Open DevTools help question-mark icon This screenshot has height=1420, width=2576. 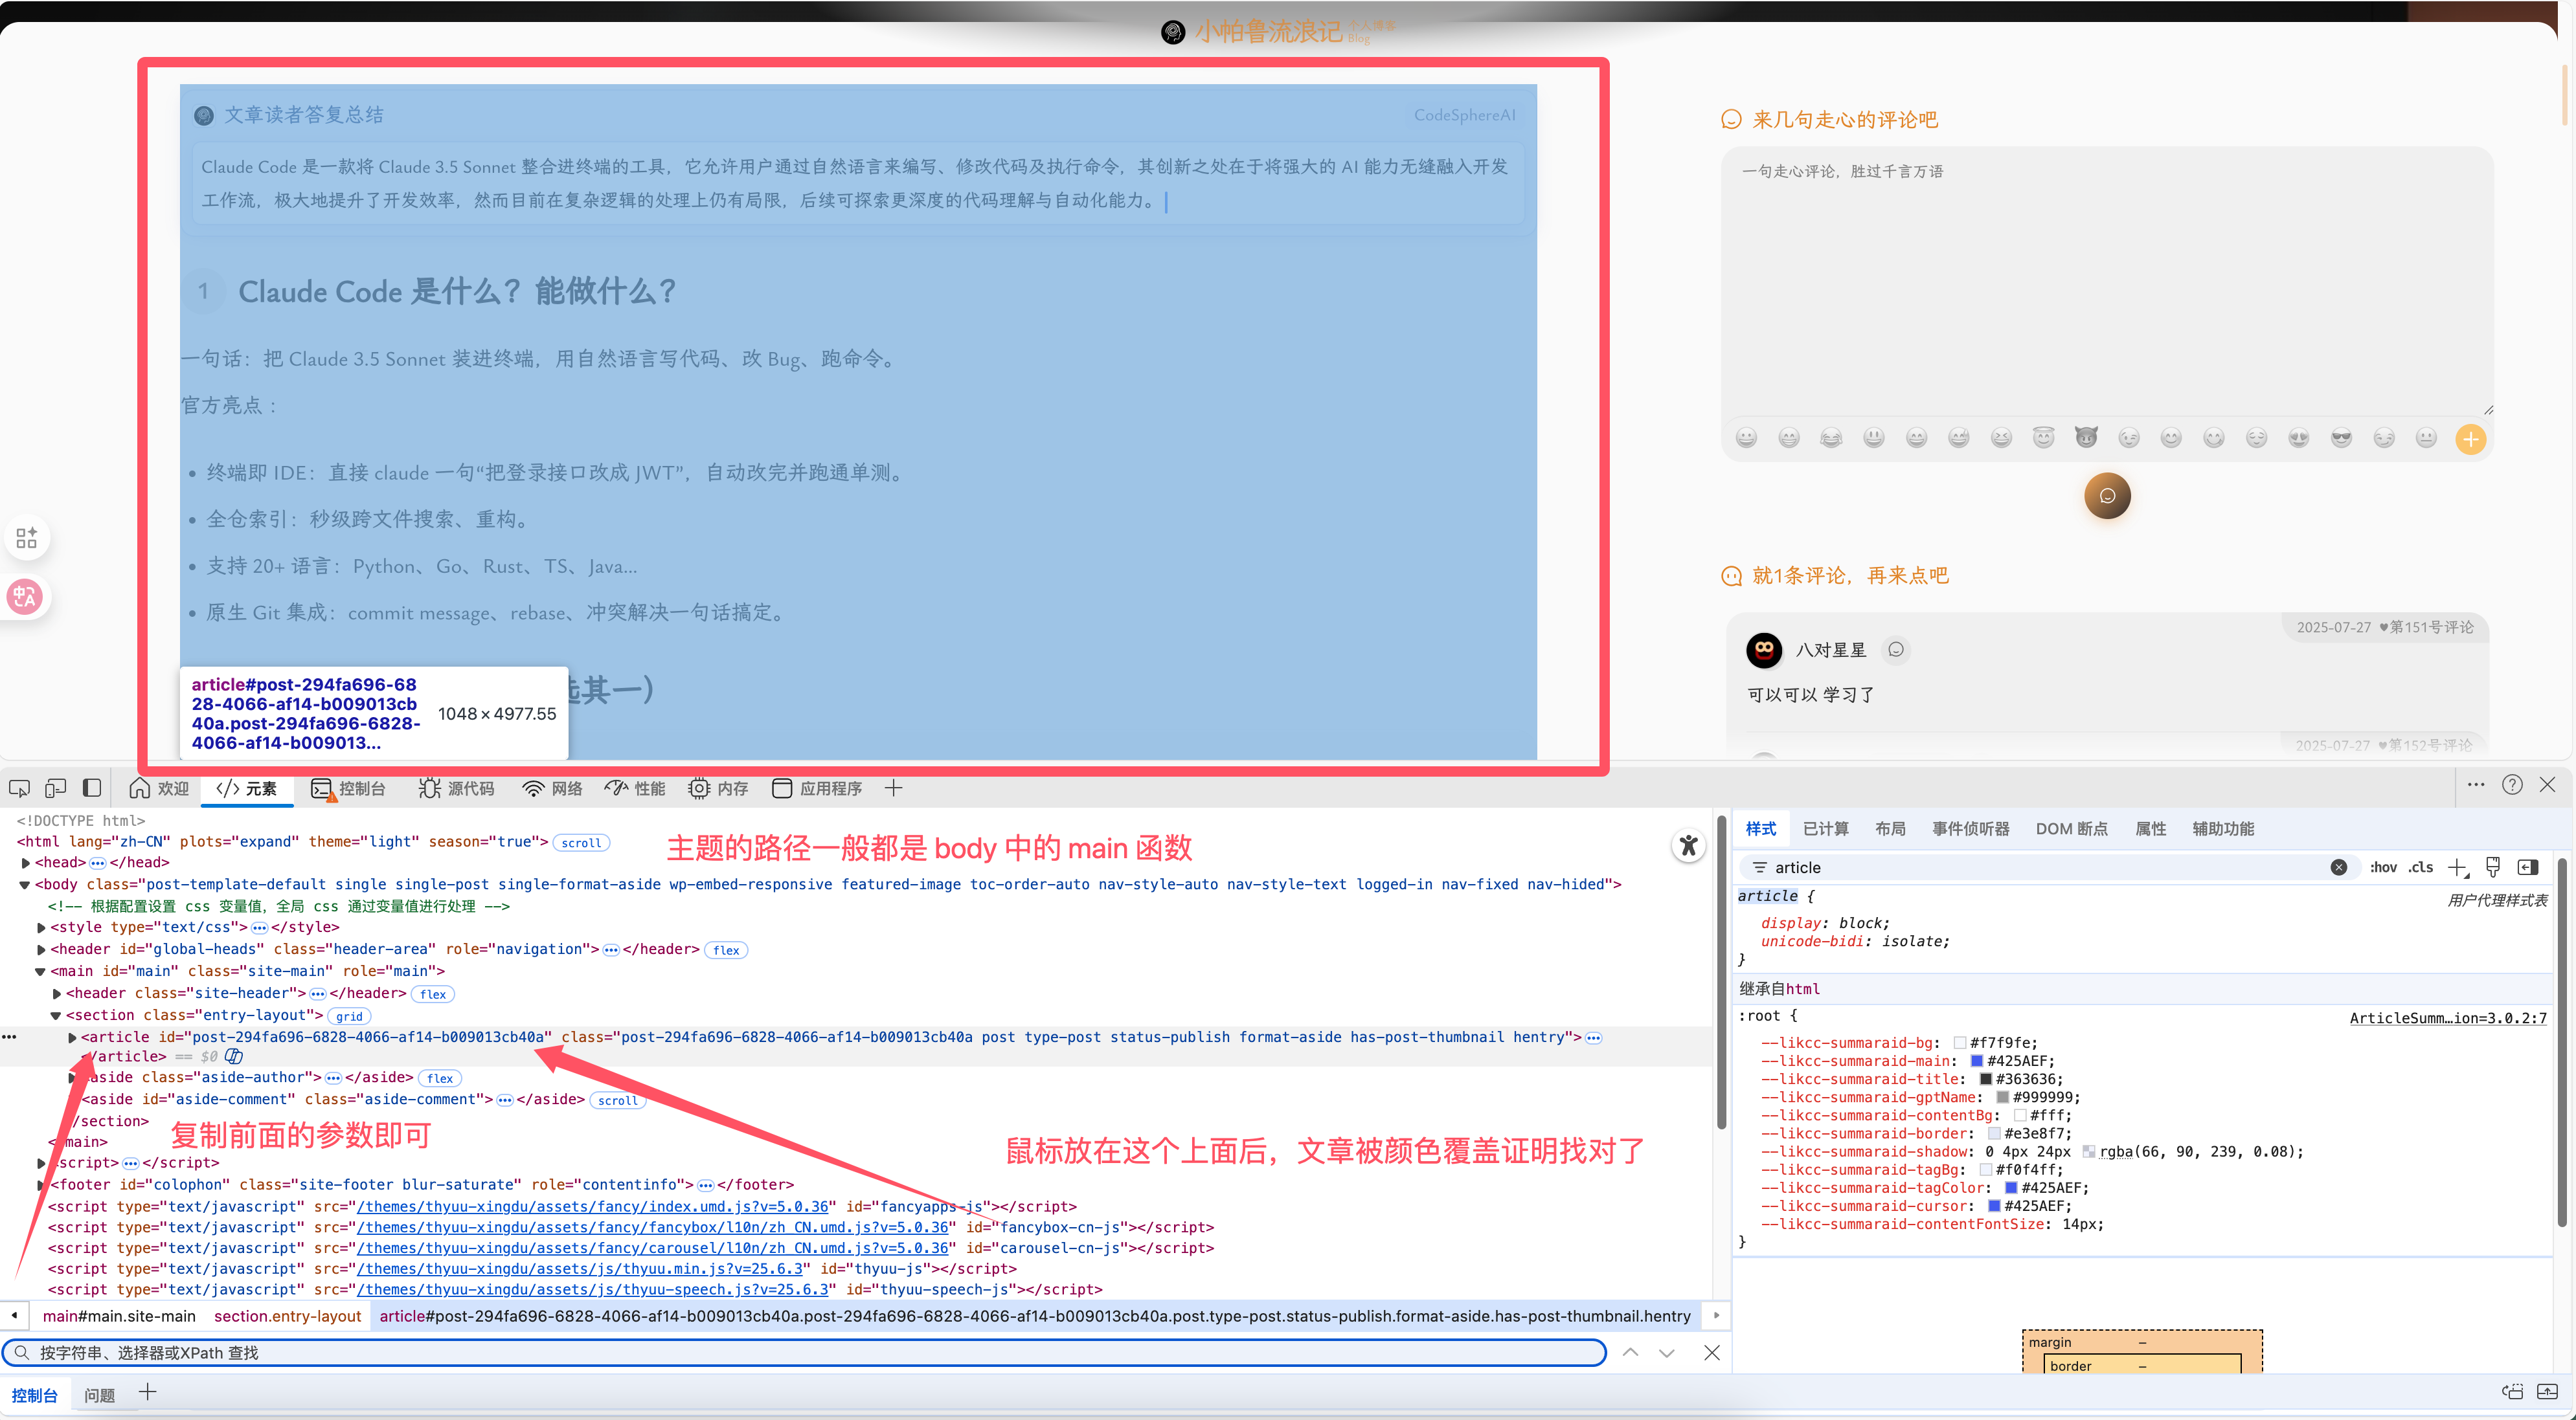[2512, 786]
